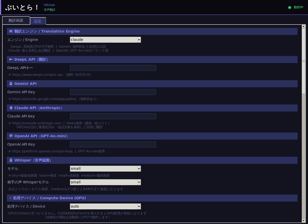Viewport: 308px width, 224px height.
Task: Click the Gemini API section header text
Action: (25, 83)
